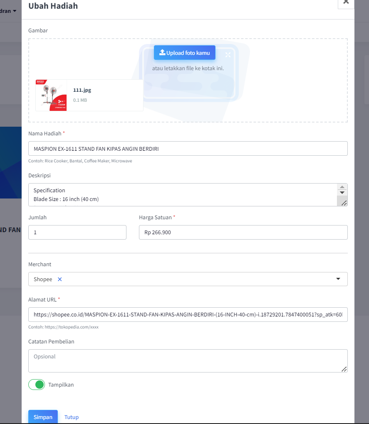Viewport: 369px width, 424px height.
Task: Focus the Harga Satuan price field
Action: [243, 232]
